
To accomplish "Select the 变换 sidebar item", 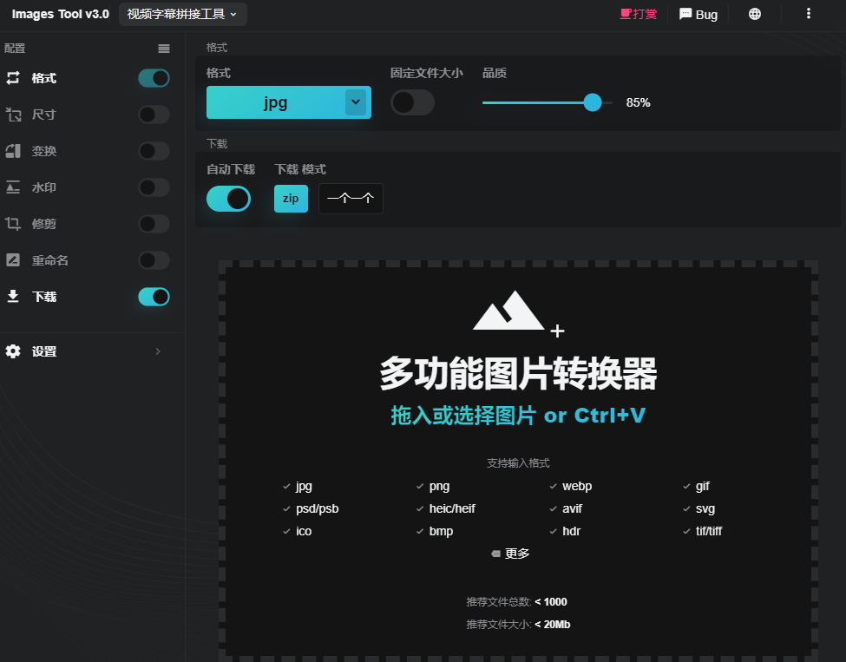I will pyautogui.click(x=43, y=151).
